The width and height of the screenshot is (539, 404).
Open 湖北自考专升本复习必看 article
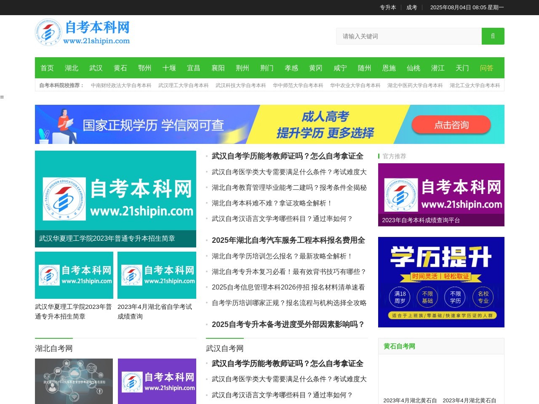click(289, 272)
